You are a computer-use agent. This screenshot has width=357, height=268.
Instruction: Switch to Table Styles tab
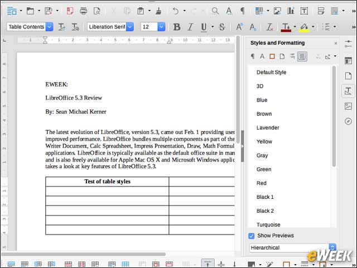tap(302, 56)
